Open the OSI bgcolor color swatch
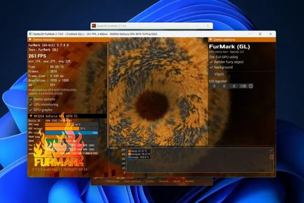Screen dimensions: 304x203 click(x=251, y=86)
